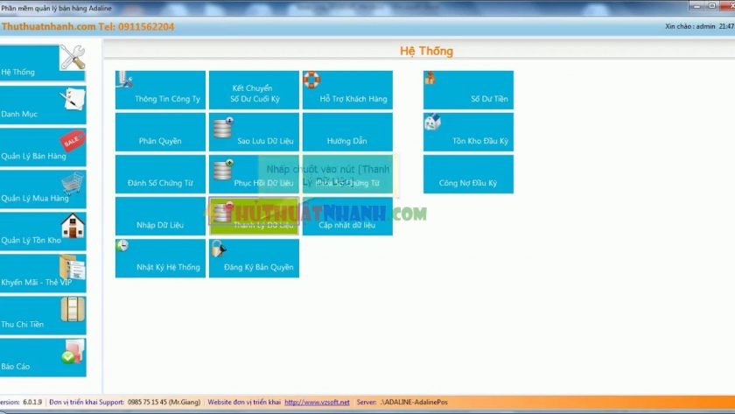Launch Hỗ Trợ Khách Hàng lifebuoy tile
The image size is (735, 414).
(347, 90)
